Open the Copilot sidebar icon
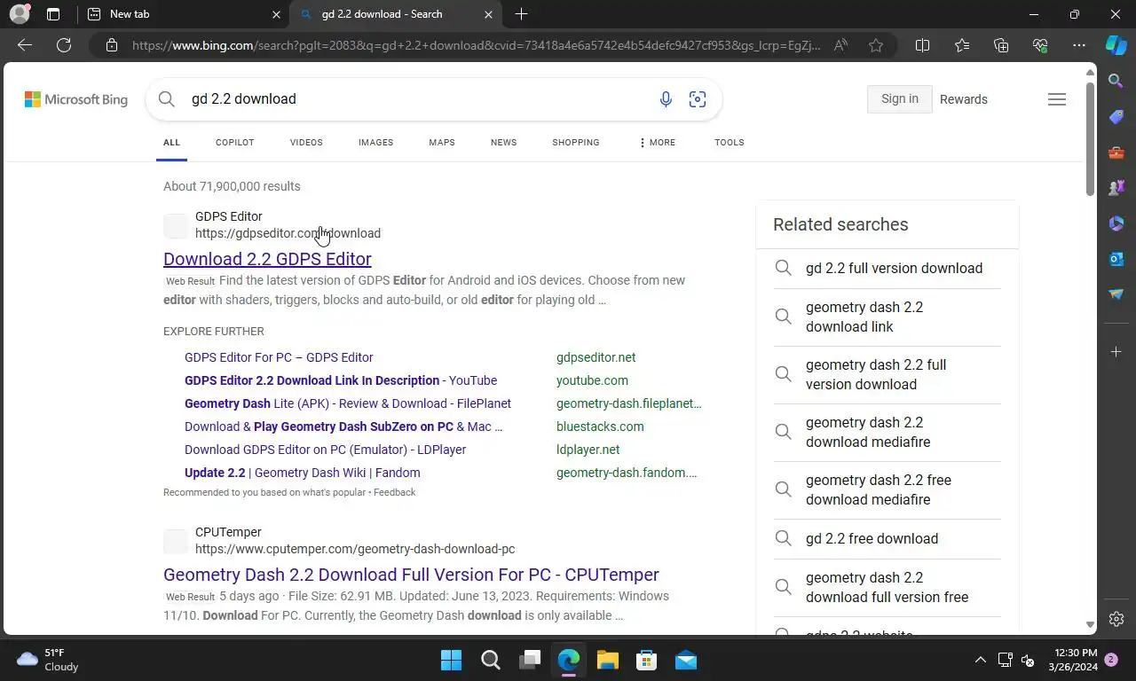Screen dimensions: 1136x681 (1116, 45)
